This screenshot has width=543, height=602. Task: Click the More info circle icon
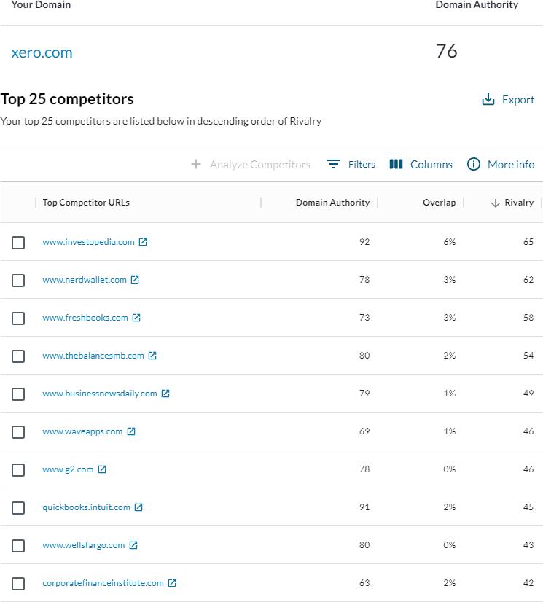click(474, 165)
